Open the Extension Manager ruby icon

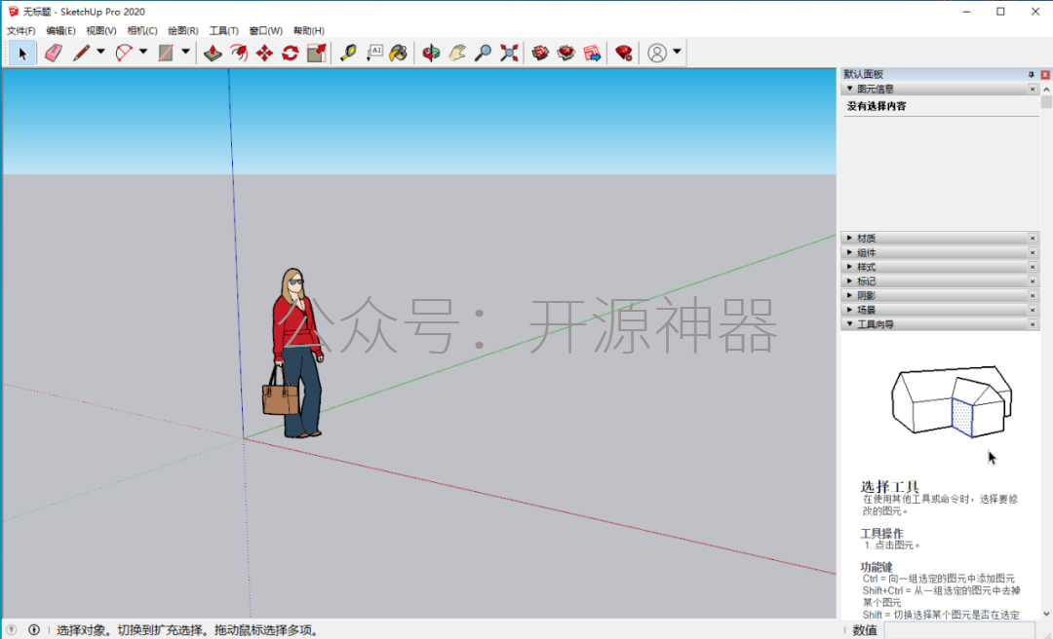click(624, 53)
